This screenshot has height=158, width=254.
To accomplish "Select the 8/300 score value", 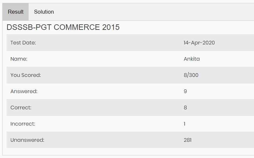I will click(191, 75).
